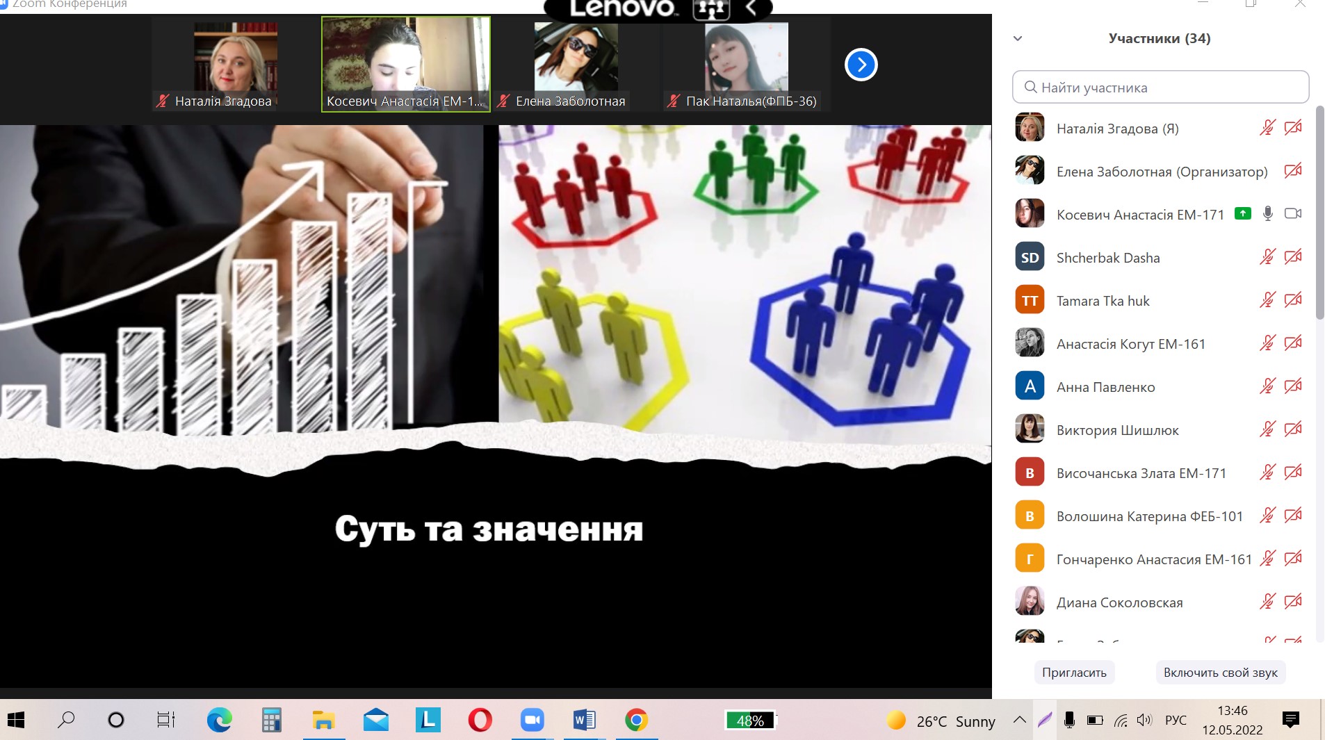Viewport: 1325px width, 740px height.
Task: Click the microphone icon for Косевич Анастасія
Action: [1267, 214]
